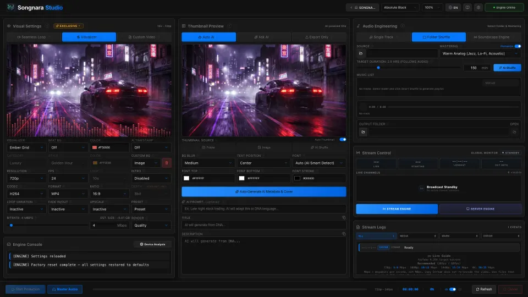Click the Stream Logs document icon
Screen dimensions: 528x297
click(x=358, y=227)
